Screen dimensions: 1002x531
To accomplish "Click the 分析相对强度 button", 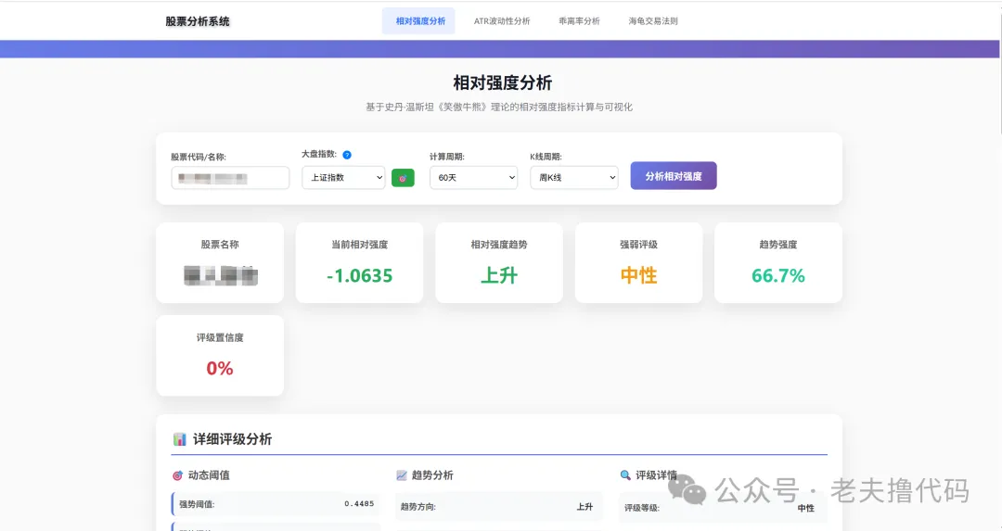I will point(674,175).
